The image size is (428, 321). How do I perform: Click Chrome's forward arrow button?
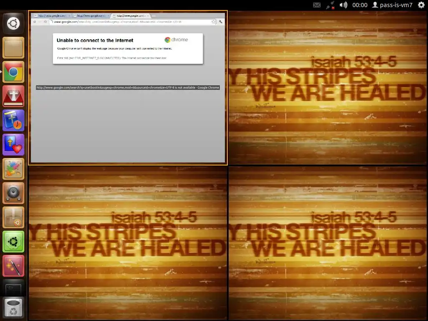point(40,22)
